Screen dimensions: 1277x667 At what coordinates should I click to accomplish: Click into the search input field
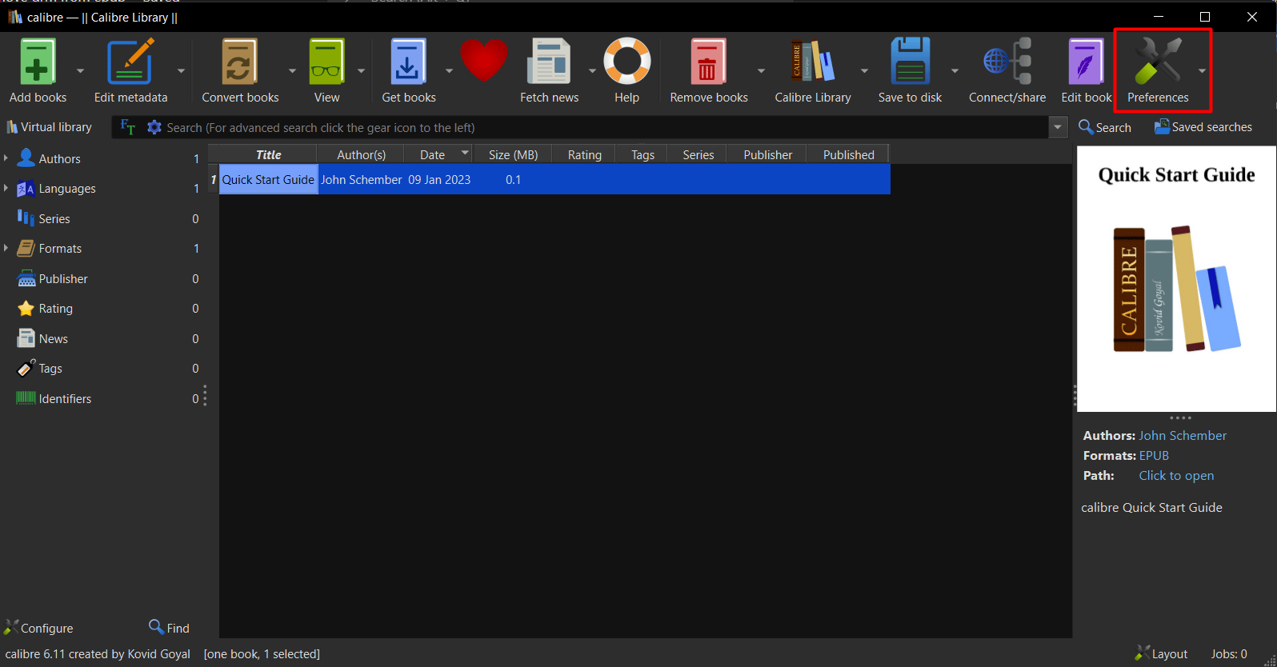(x=604, y=127)
